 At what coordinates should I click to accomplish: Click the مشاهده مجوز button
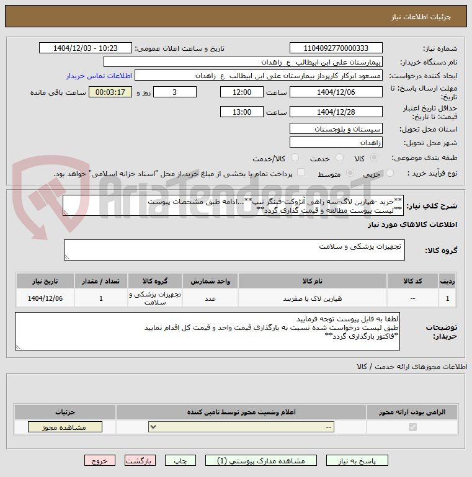tap(65, 427)
